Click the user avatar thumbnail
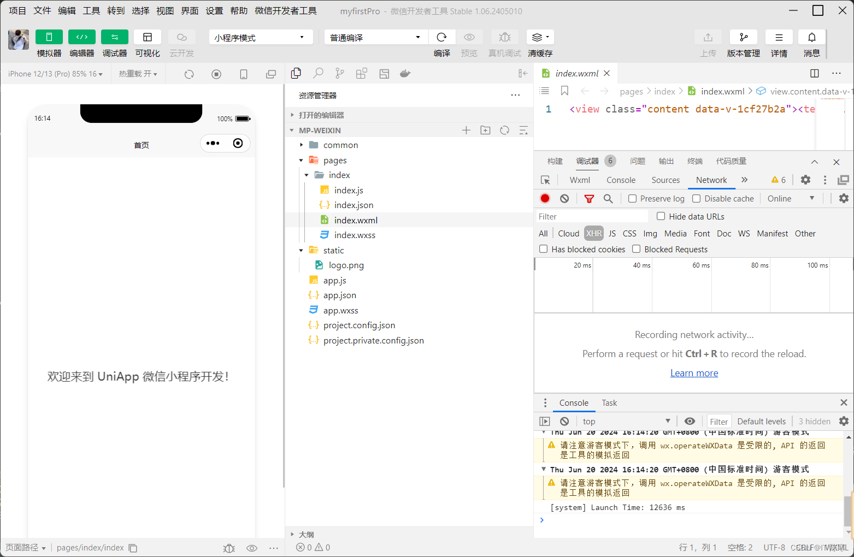Viewport: 854px width, 557px height. pyautogui.click(x=19, y=40)
